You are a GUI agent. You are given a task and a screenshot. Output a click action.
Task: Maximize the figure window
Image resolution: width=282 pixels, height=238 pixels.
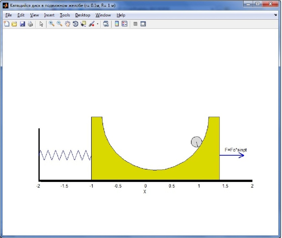pos(257,4)
